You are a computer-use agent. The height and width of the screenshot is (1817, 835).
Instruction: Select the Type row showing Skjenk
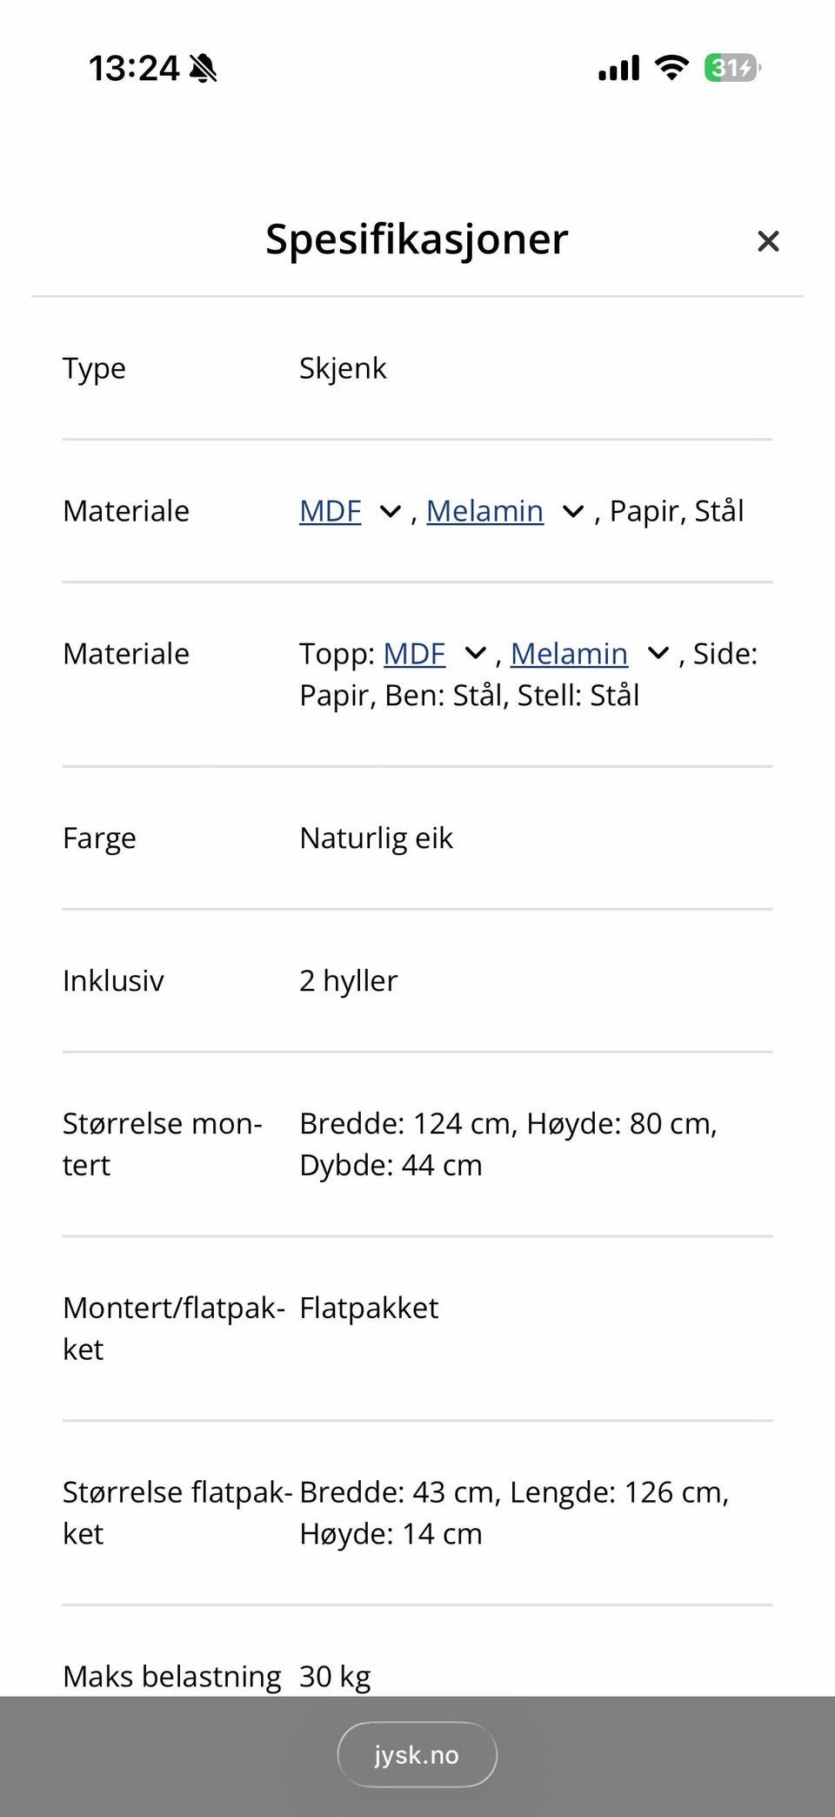343,367
